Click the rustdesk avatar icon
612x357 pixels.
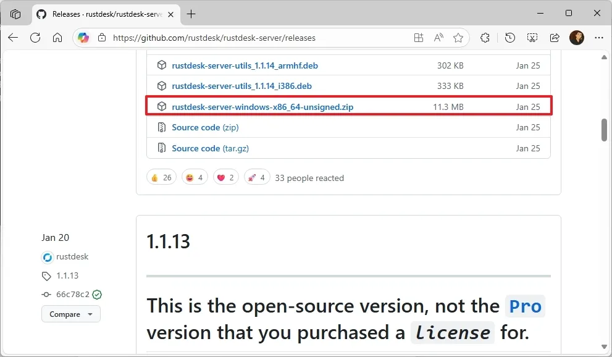(x=47, y=258)
